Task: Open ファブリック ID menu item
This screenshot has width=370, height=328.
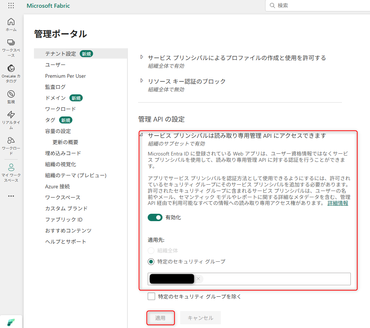Action: pyautogui.click(x=64, y=220)
